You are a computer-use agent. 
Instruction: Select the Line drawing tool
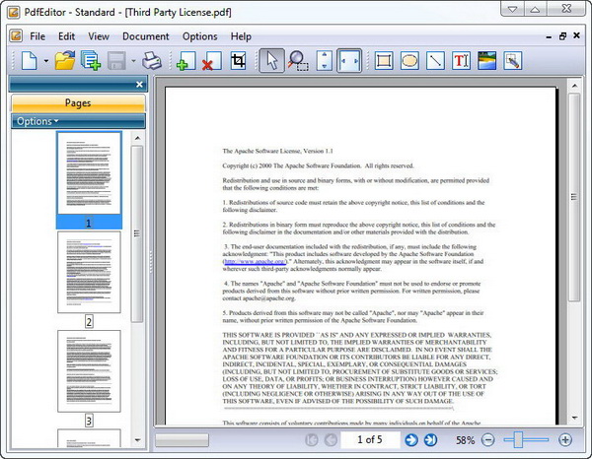[435, 61]
